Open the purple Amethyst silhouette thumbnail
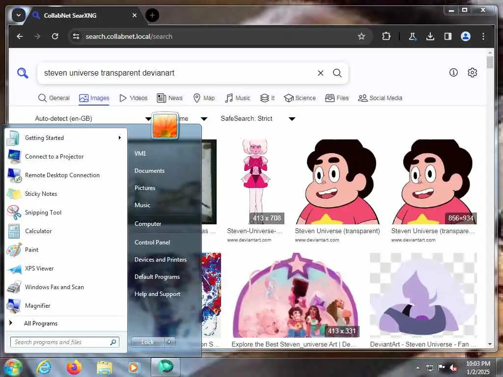Screen dimensions: 503x377 click(423, 295)
